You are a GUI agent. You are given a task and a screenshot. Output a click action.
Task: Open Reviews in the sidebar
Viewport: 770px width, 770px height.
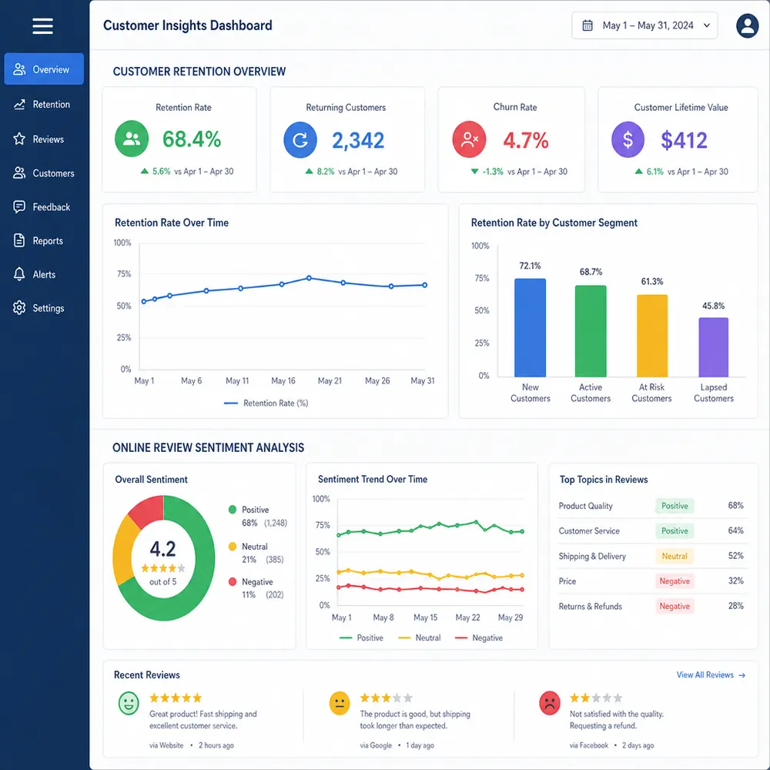(x=44, y=139)
